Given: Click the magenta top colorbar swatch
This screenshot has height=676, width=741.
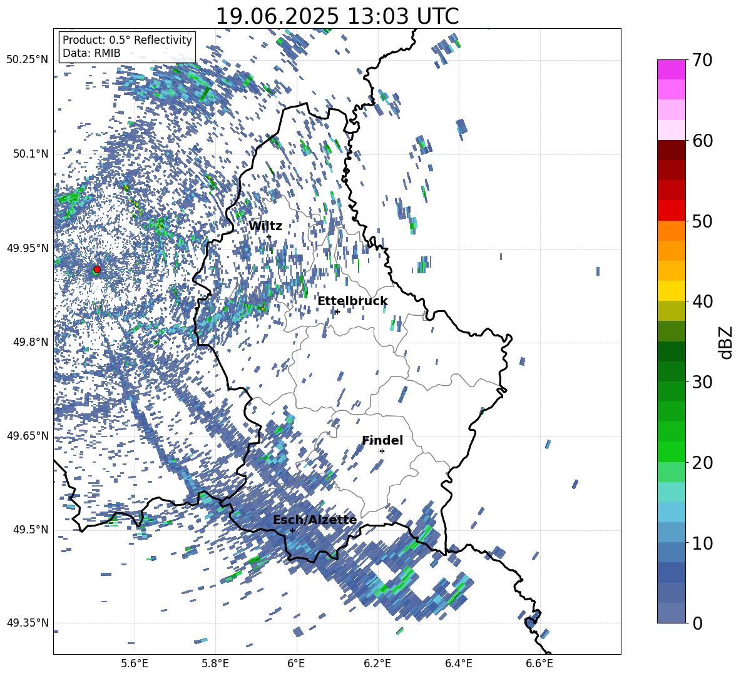Looking at the screenshot, I should tap(671, 70).
